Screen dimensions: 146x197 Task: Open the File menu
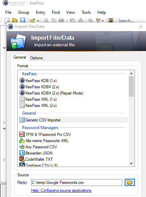[8, 12]
